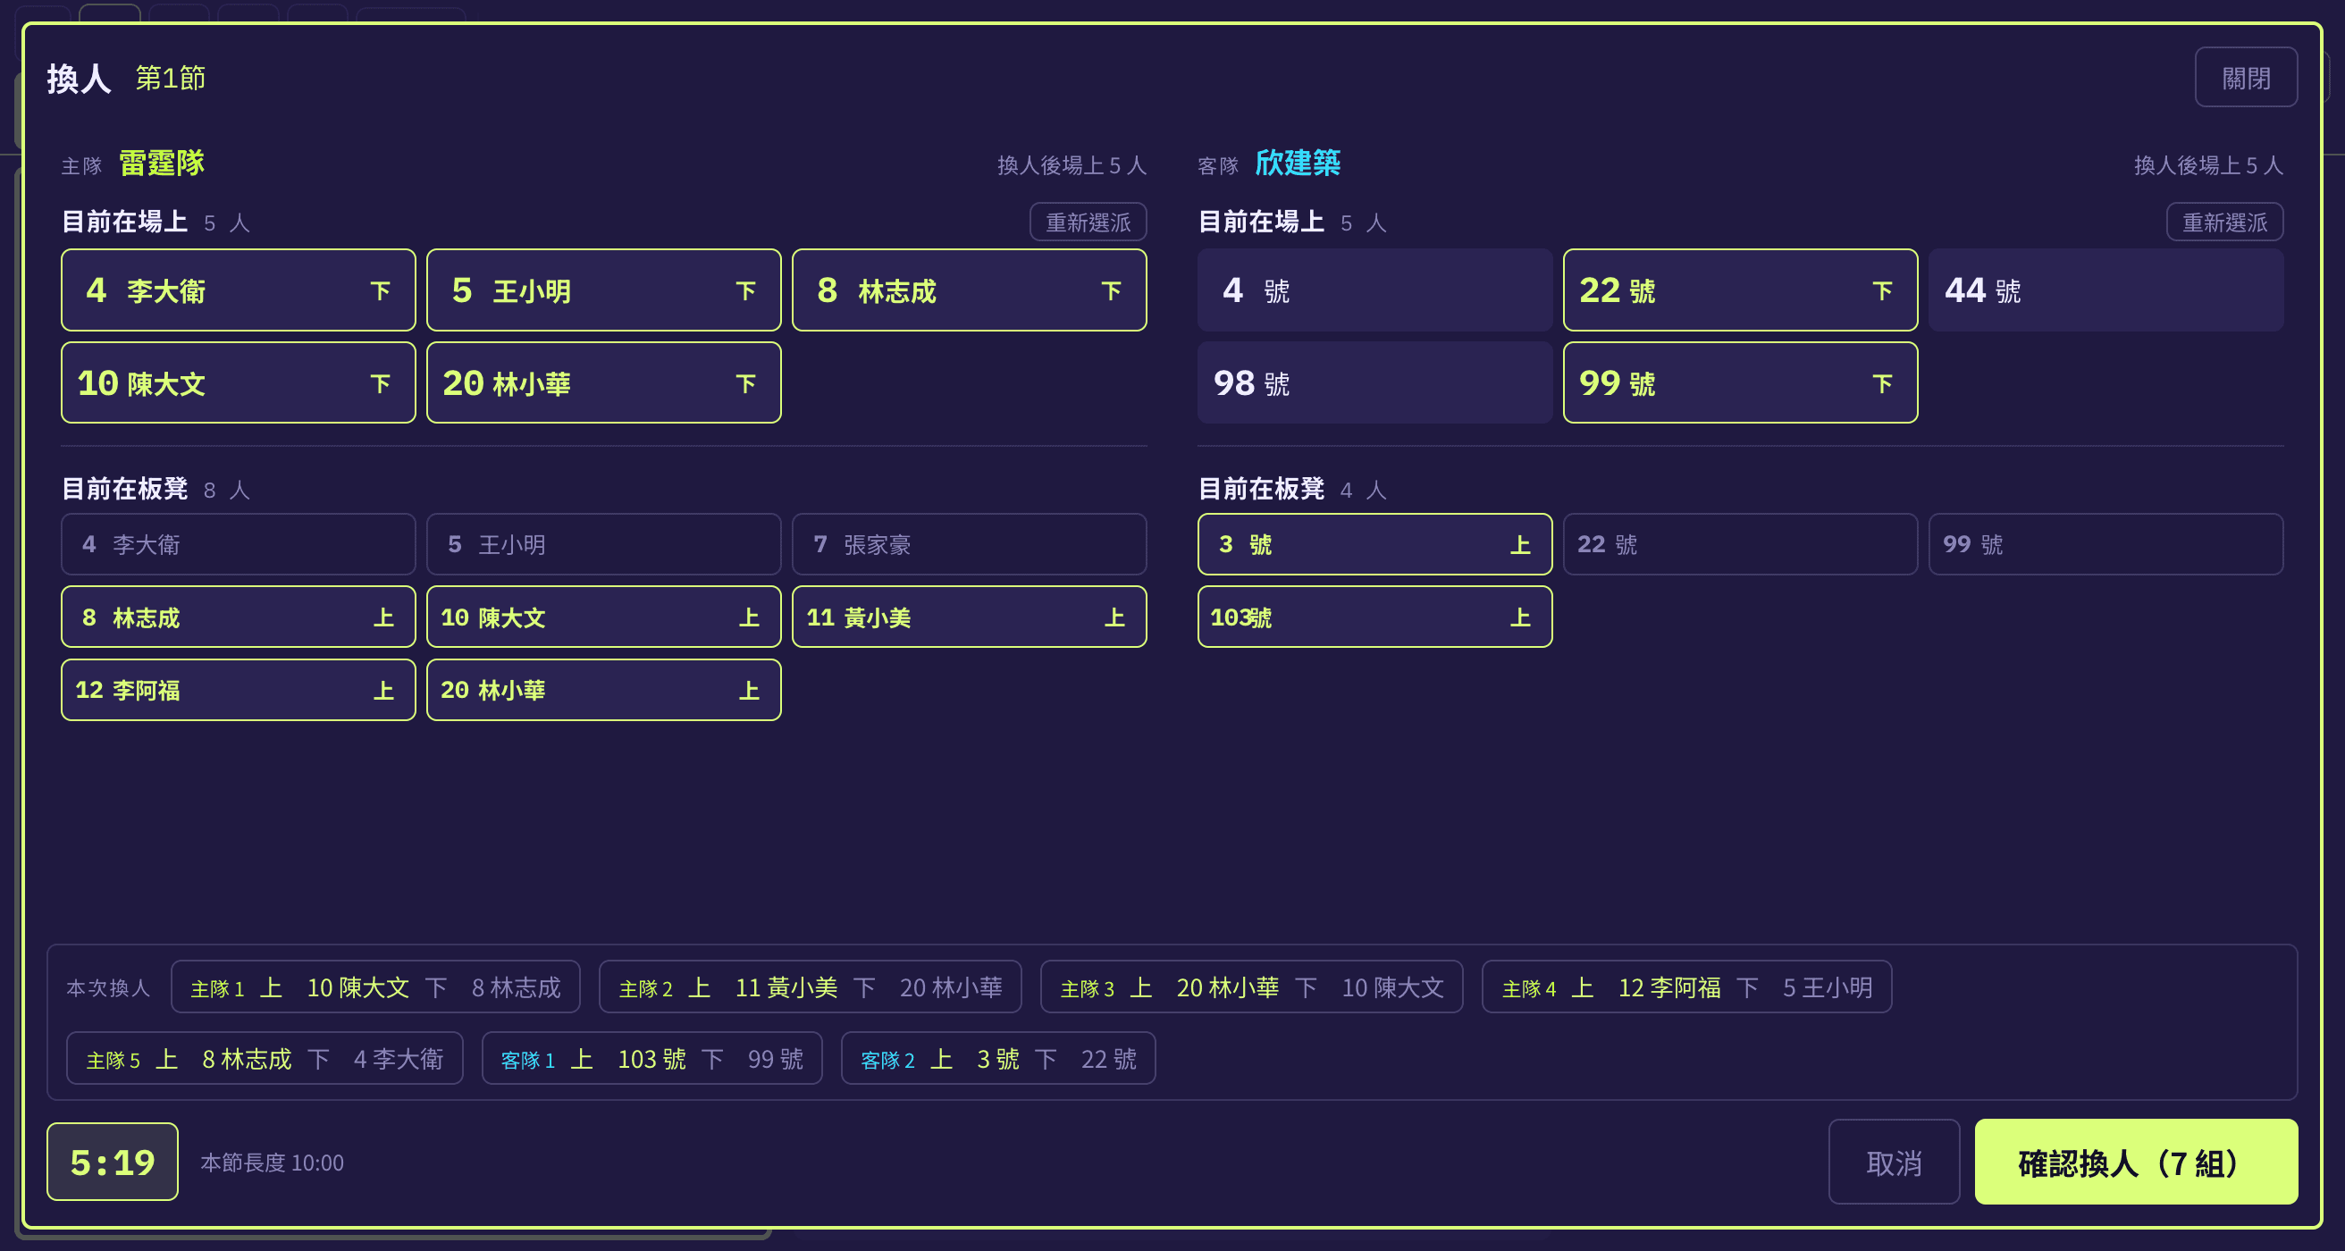Viewport: 2345px width, 1251px height.
Task: Click away bench card 22 號
Action: point(1740,544)
